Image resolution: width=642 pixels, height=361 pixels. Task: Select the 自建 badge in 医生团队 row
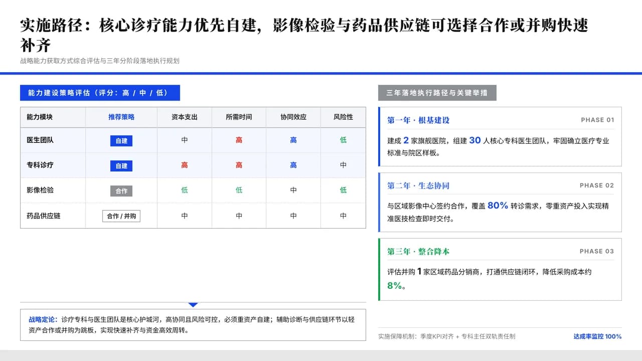(x=121, y=141)
